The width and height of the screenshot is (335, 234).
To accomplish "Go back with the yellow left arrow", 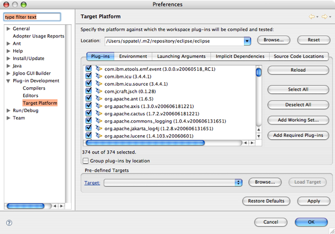I will click(x=312, y=17).
